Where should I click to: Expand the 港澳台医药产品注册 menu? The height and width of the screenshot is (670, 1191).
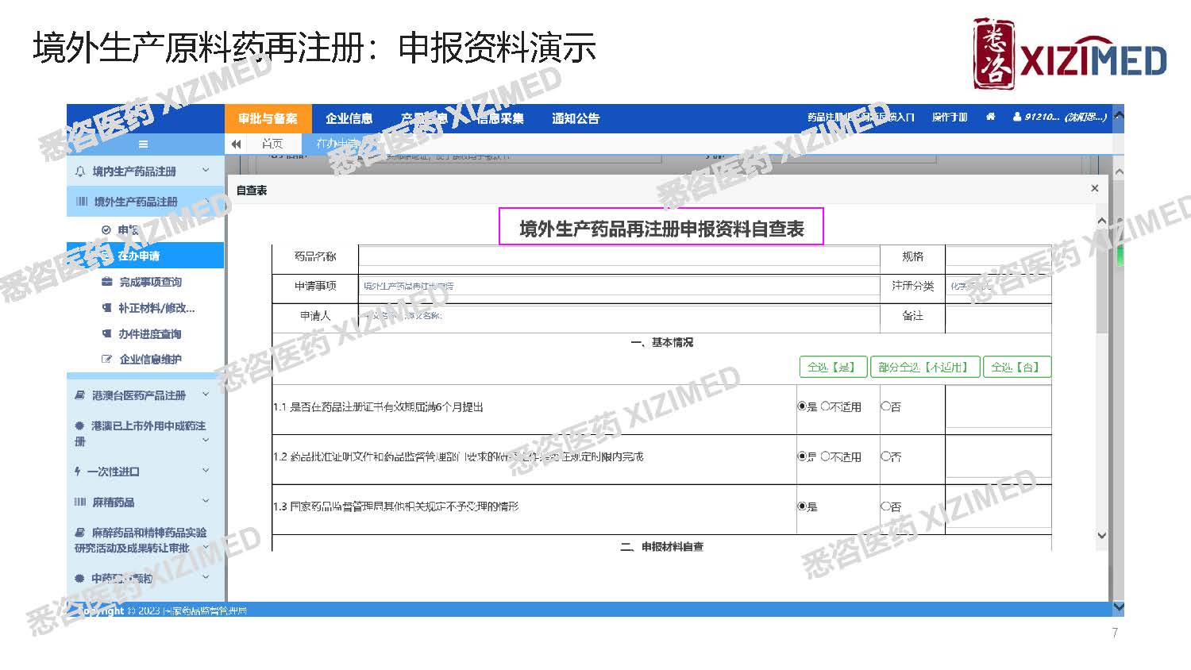[x=206, y=395]
